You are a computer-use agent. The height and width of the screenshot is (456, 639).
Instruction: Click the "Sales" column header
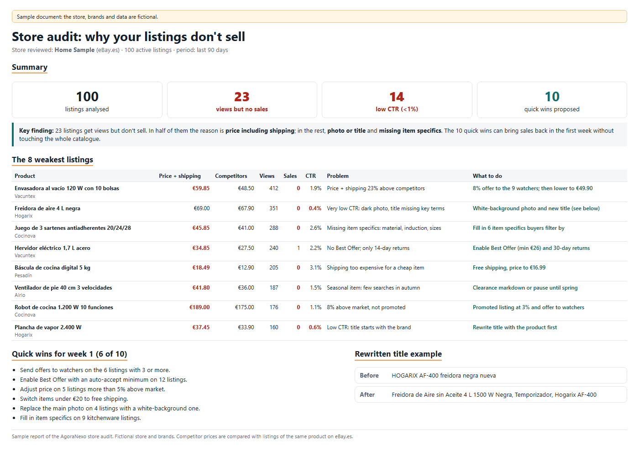290,176
